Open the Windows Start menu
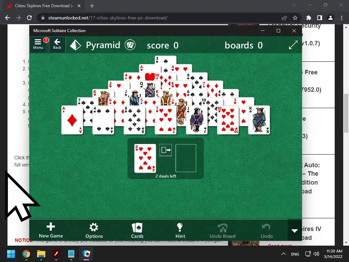 point(11,254)
